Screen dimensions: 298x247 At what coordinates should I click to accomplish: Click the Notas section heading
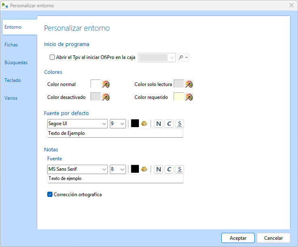click(51, 149)
